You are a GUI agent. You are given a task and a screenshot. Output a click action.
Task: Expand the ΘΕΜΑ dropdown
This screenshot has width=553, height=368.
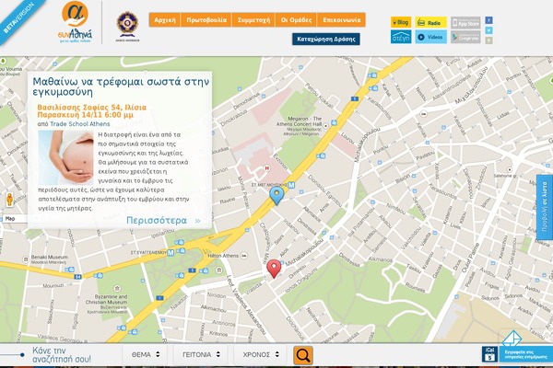[x=146, y=354]
